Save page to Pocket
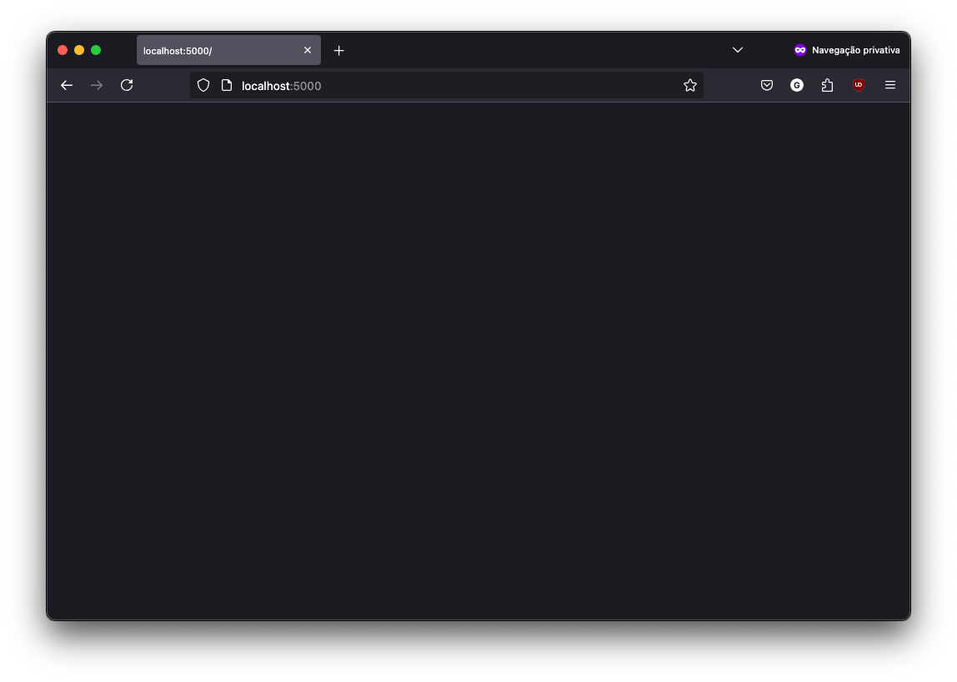Screen dimensions: 957x682 [767, 85]
